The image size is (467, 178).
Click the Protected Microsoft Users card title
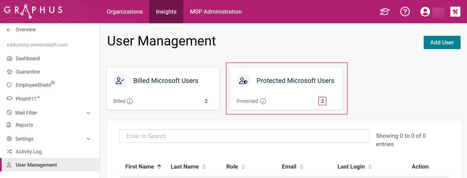295,81
